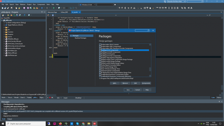Pin the Projects panel with the pushpin icon
This screenshot has width=224, height=126.
42,12
